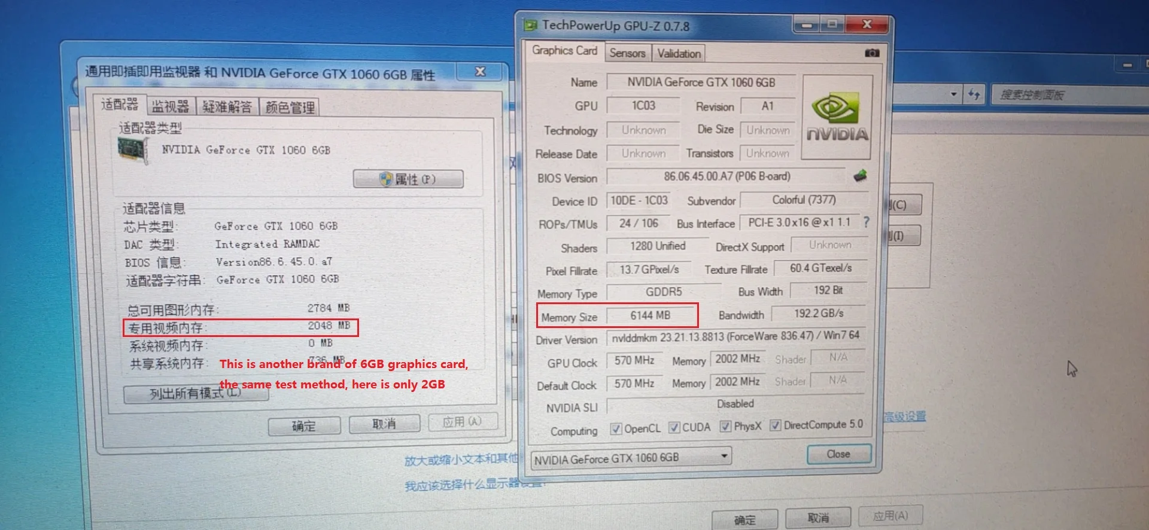
Task: Toggle the OpenCL checkbox
Action: (x=615, y=428)
